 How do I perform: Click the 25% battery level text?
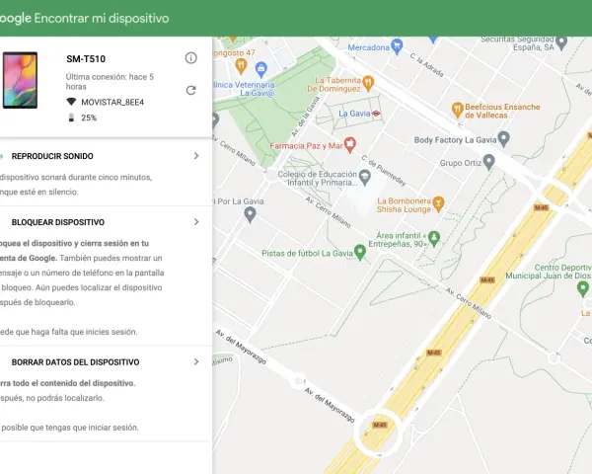89,118
